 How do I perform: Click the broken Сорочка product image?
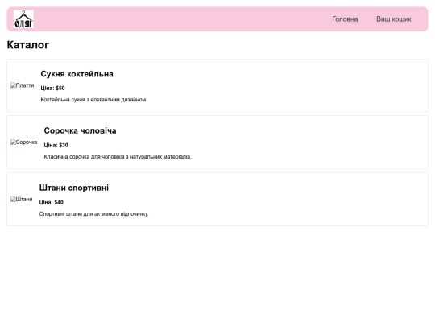click(x=24, y=142)
